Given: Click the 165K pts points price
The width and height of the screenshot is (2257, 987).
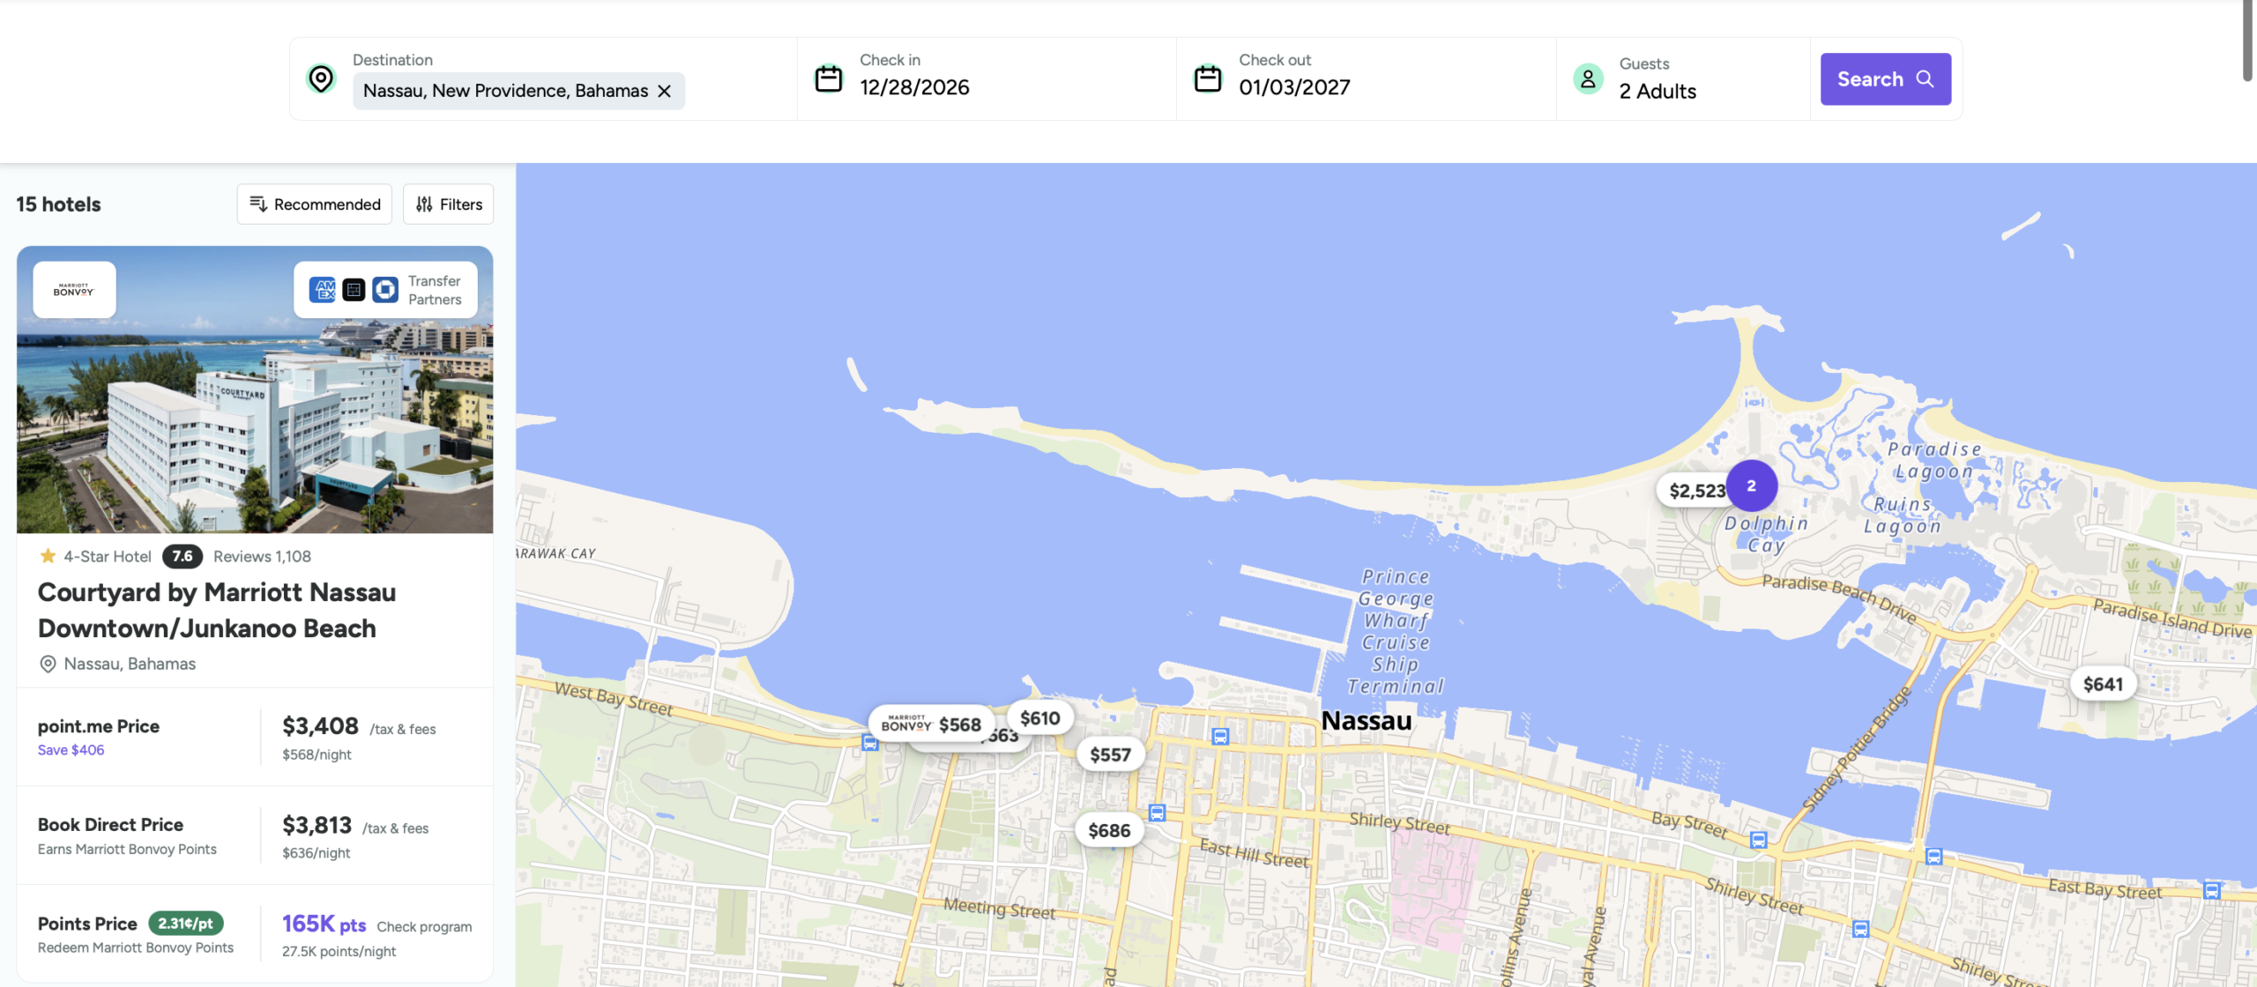Looking at the screenshot, I should pos(324,924).
